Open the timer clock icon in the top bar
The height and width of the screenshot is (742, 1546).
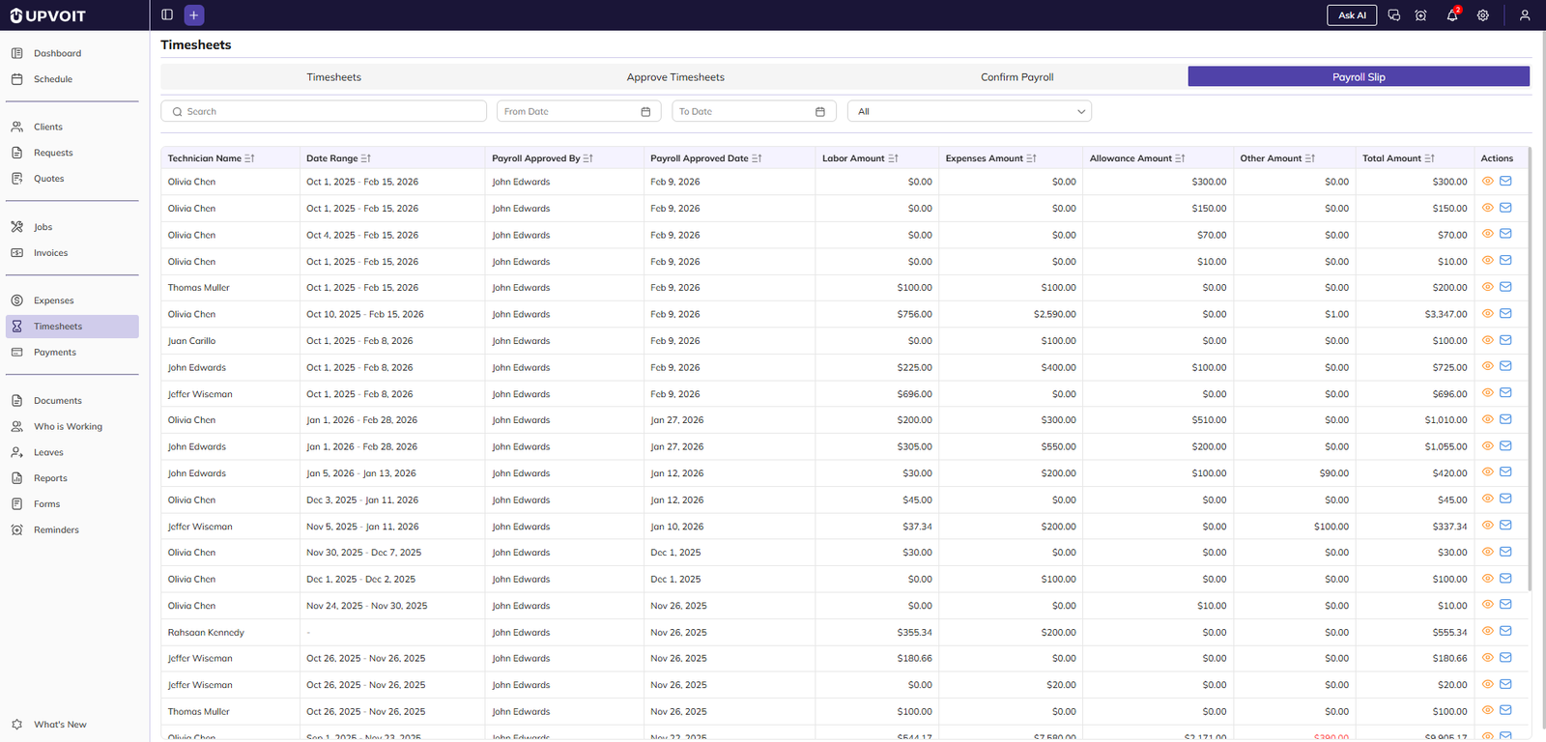(1420, 15)
